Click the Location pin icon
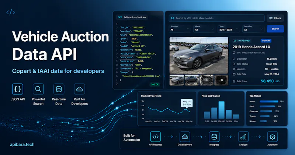The height and width of the screenshot is (155, 295). (234, 69)
